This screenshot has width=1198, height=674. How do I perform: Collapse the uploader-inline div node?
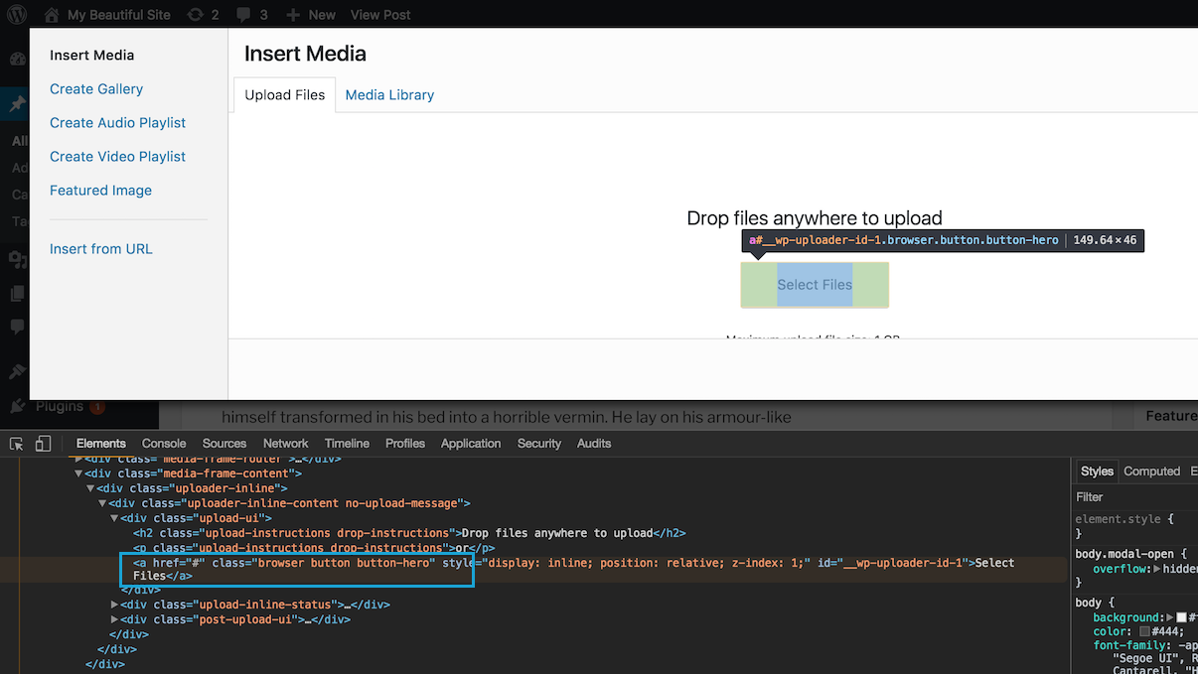pyautogui.click(x=90, y=488)
